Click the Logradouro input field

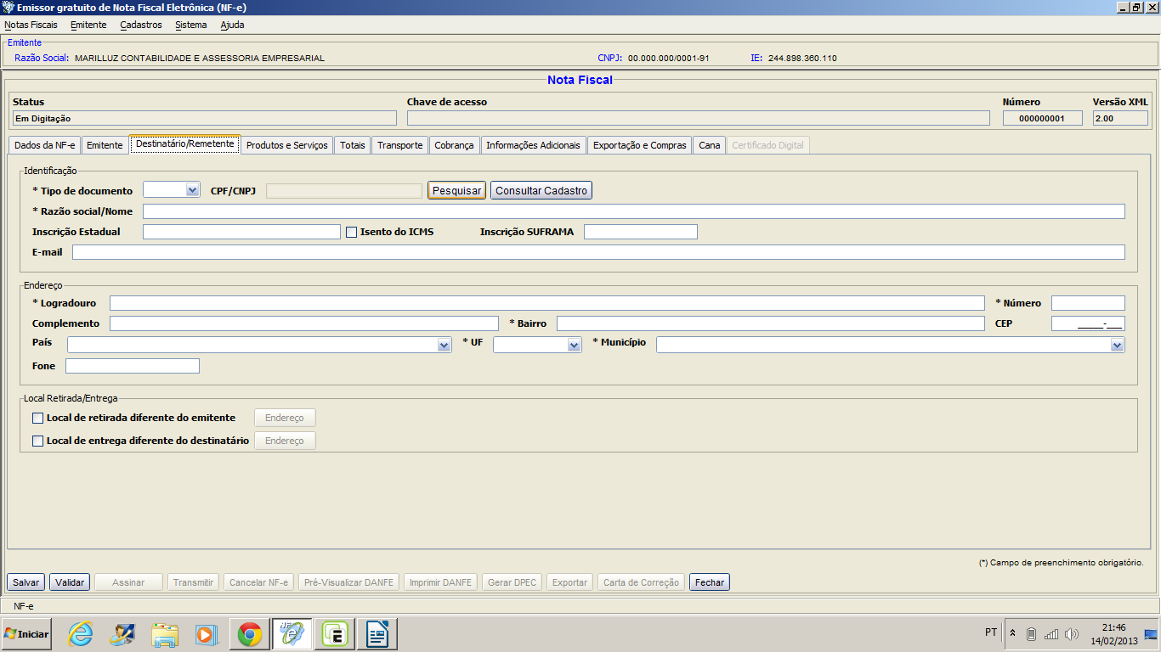[x=547, y=303]
